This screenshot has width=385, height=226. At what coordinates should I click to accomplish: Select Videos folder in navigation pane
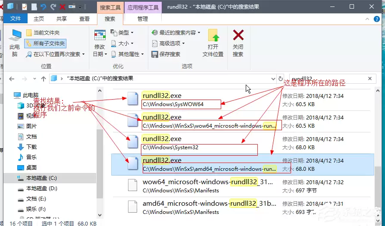coord(27,116)
